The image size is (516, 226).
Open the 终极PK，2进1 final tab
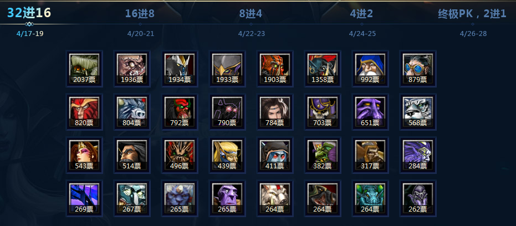[x=472, y=13]
